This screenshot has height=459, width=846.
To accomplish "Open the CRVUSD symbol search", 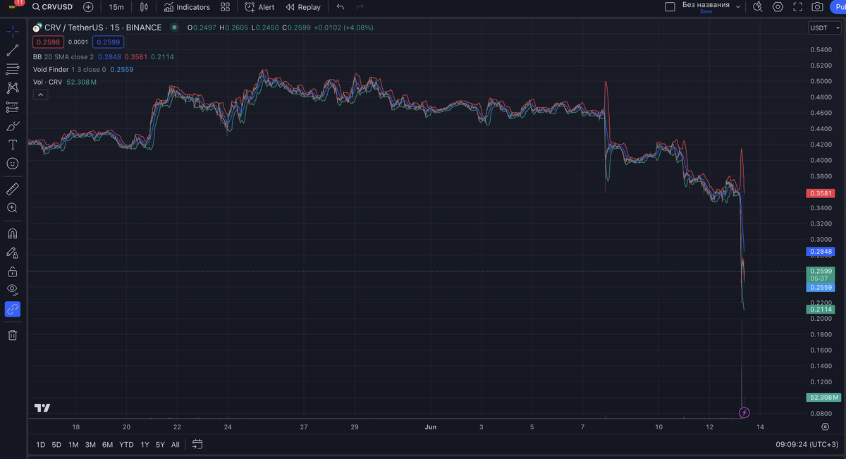I will [x=53, y=7].
